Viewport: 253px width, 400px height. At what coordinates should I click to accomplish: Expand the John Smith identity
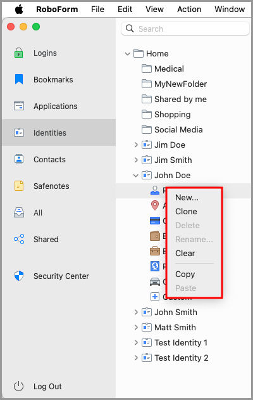coord(136,312)
